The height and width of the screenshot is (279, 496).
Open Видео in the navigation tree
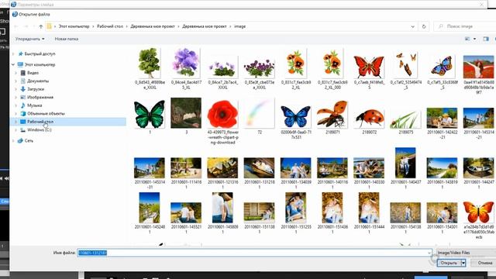tap(33, 73)
